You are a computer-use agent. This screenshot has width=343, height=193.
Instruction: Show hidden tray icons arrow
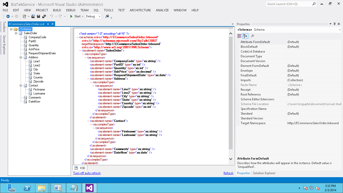click(299, 188)
